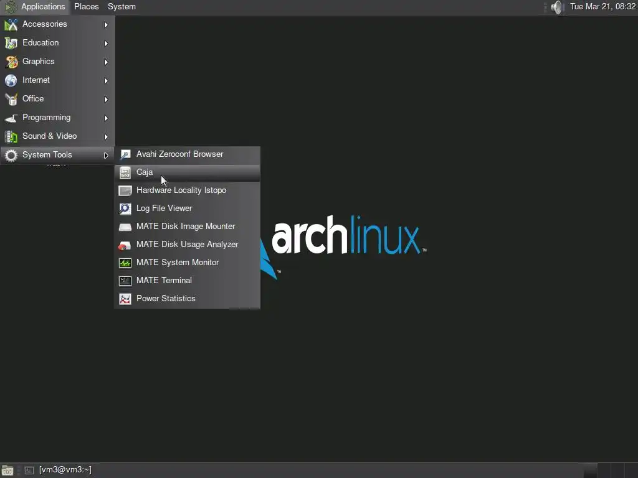638x478 pixels.
Task: Open Log File Viewer entry
Action: click(187, 208)
